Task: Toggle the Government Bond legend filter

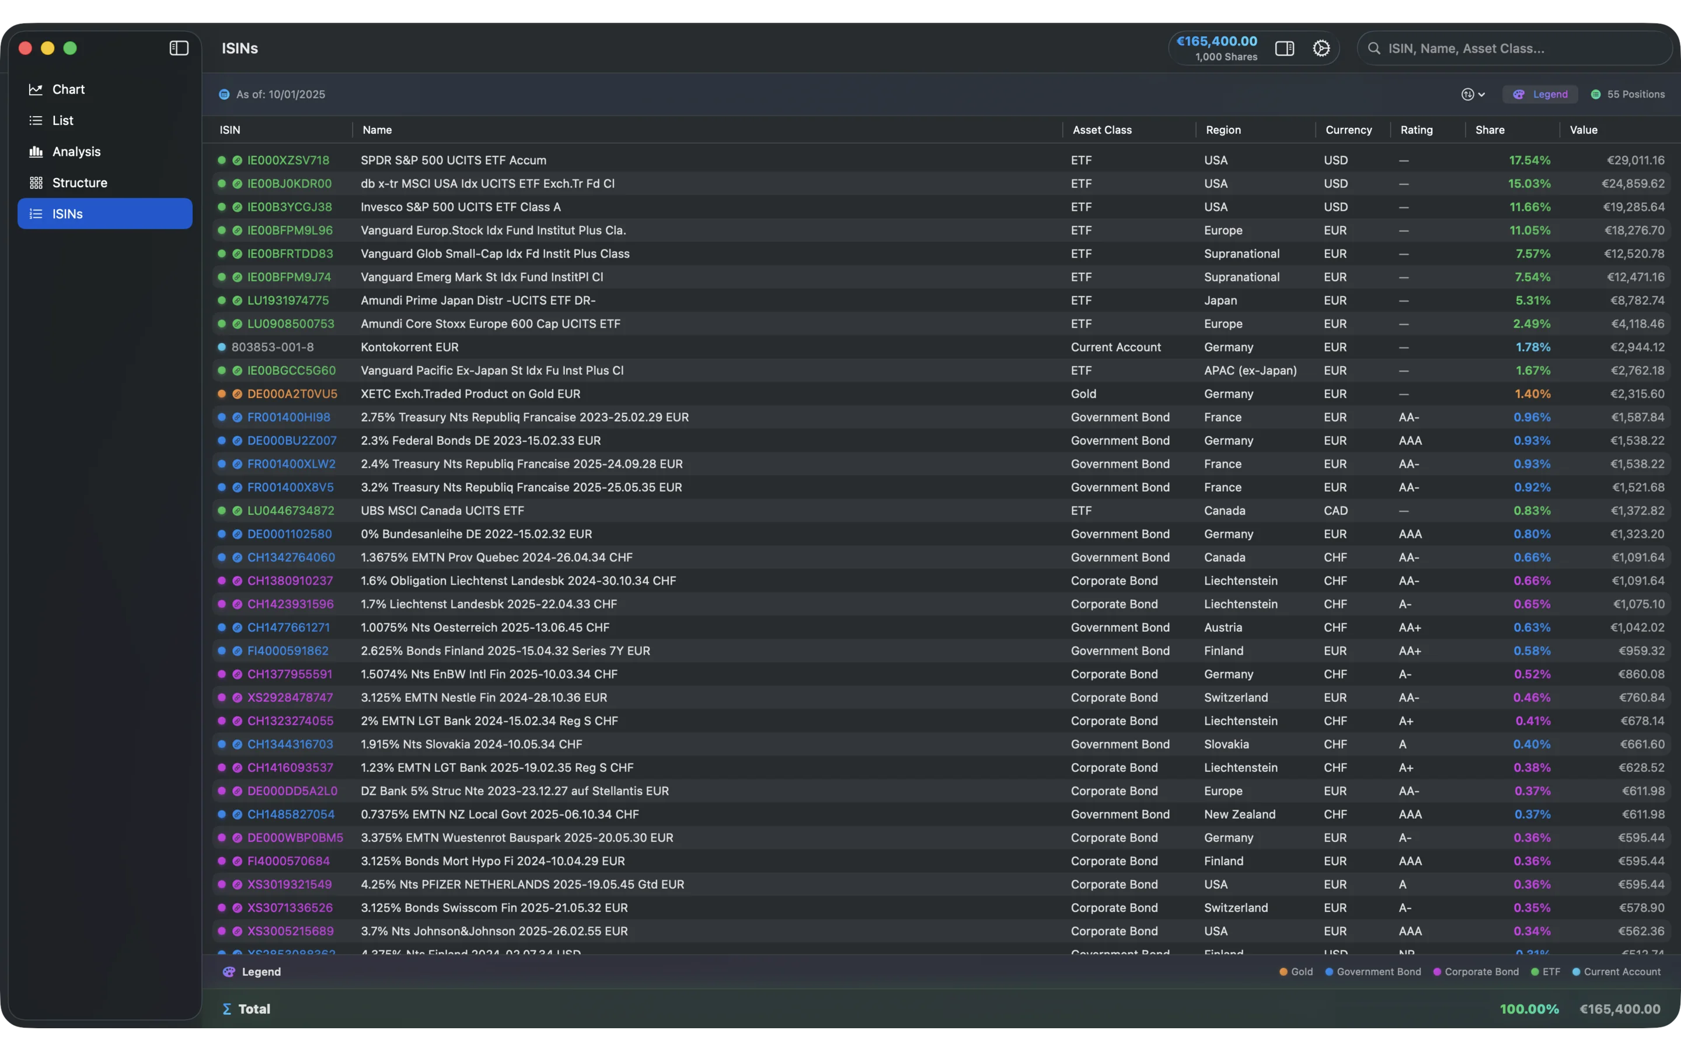Action: pos(1372,972)
